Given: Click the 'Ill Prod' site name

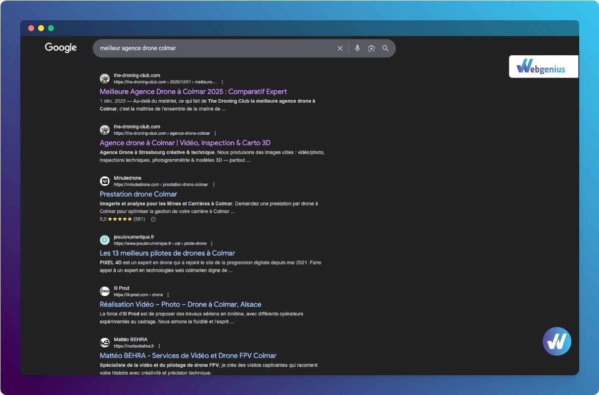Looking at the screenshot, I should [x=122, y=288].
